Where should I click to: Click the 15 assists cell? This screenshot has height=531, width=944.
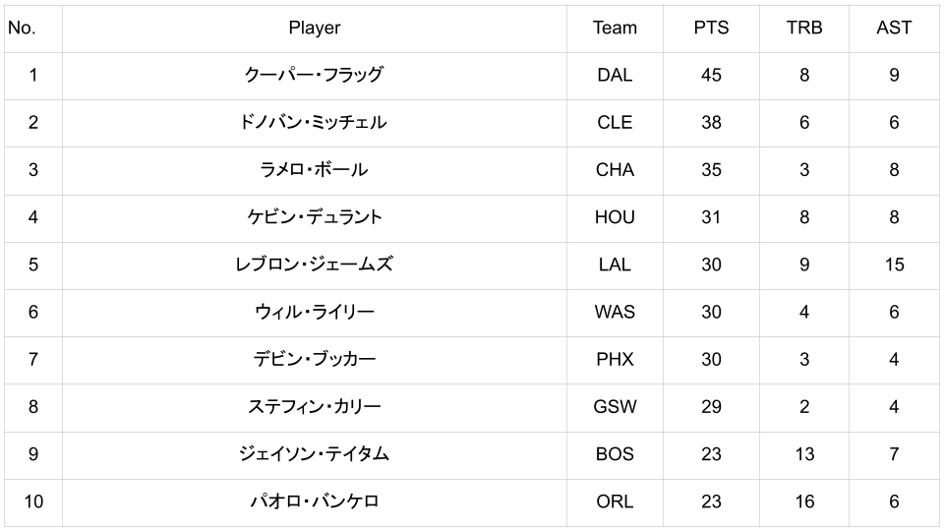point(893,265)
